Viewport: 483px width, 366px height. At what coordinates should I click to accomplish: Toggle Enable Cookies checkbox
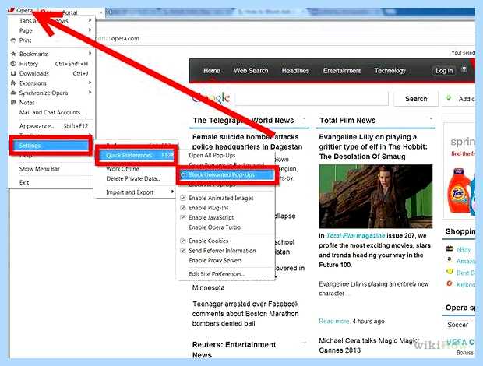click(x=183, y=241)
